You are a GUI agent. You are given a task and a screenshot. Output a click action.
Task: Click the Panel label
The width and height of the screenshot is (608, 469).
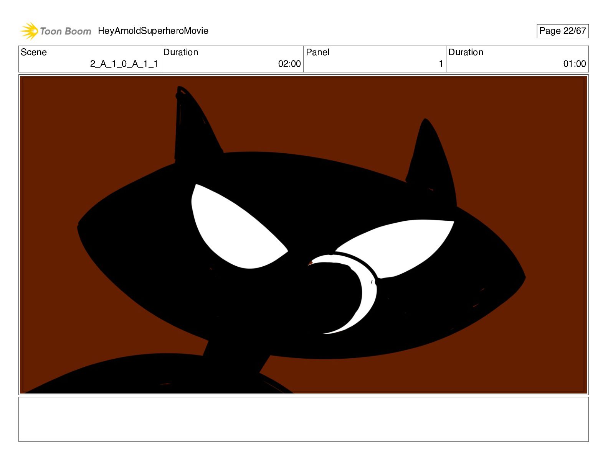coord(318,52)
